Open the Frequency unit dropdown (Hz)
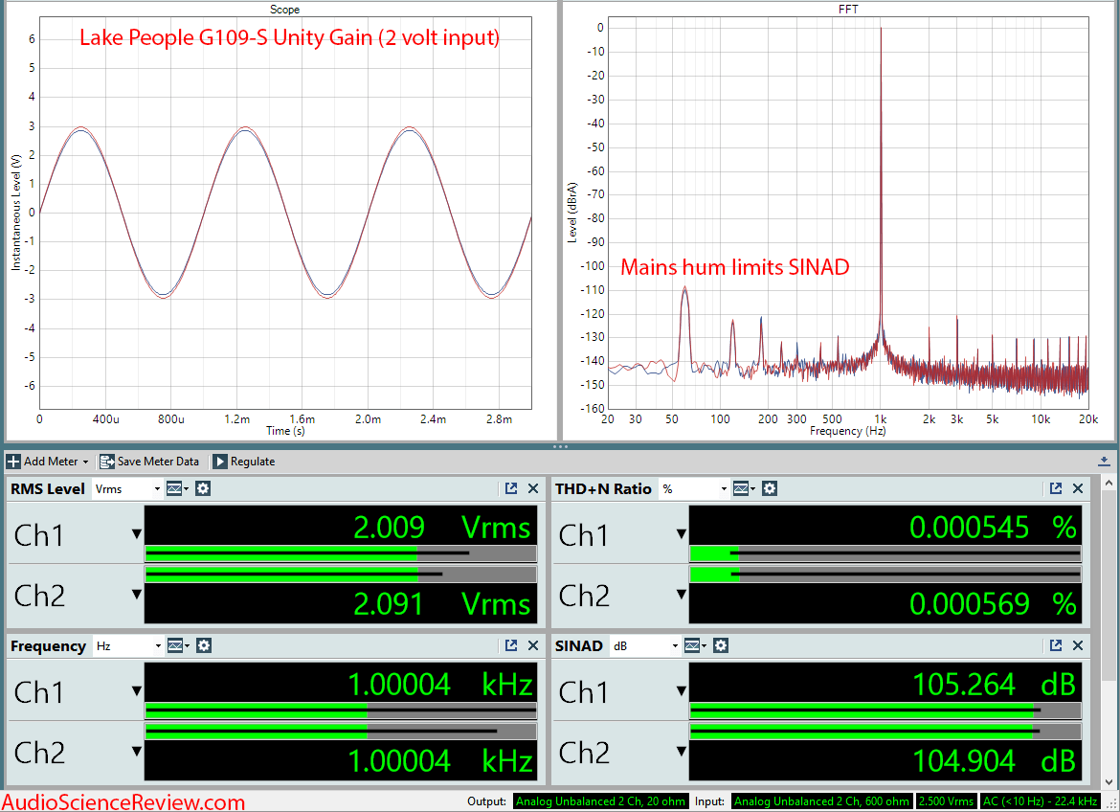 (128, 646)
